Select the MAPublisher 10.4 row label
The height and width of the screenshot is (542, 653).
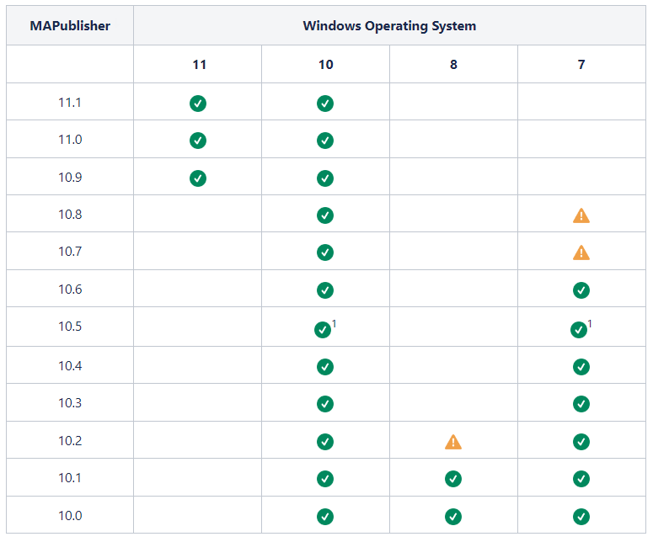(x=70, y=365)
